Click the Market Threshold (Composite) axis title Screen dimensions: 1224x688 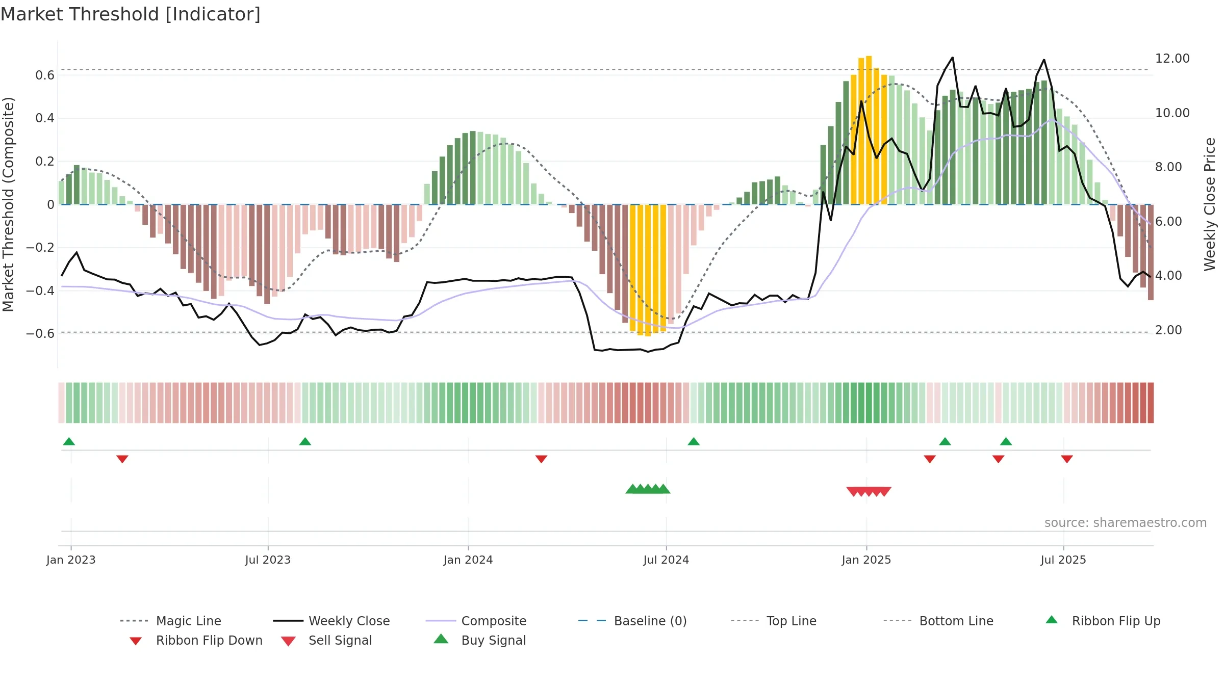pyautogui.click(x=8, y=204)
